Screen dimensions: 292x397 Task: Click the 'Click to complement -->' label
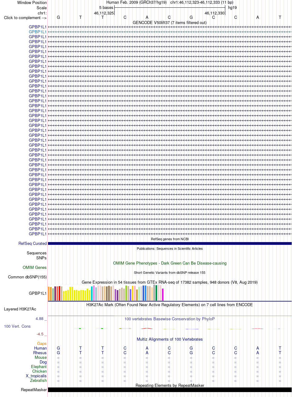click(x=25, y=18)
